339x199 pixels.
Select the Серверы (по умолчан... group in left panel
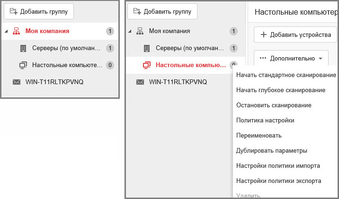(x=67, y=48)
